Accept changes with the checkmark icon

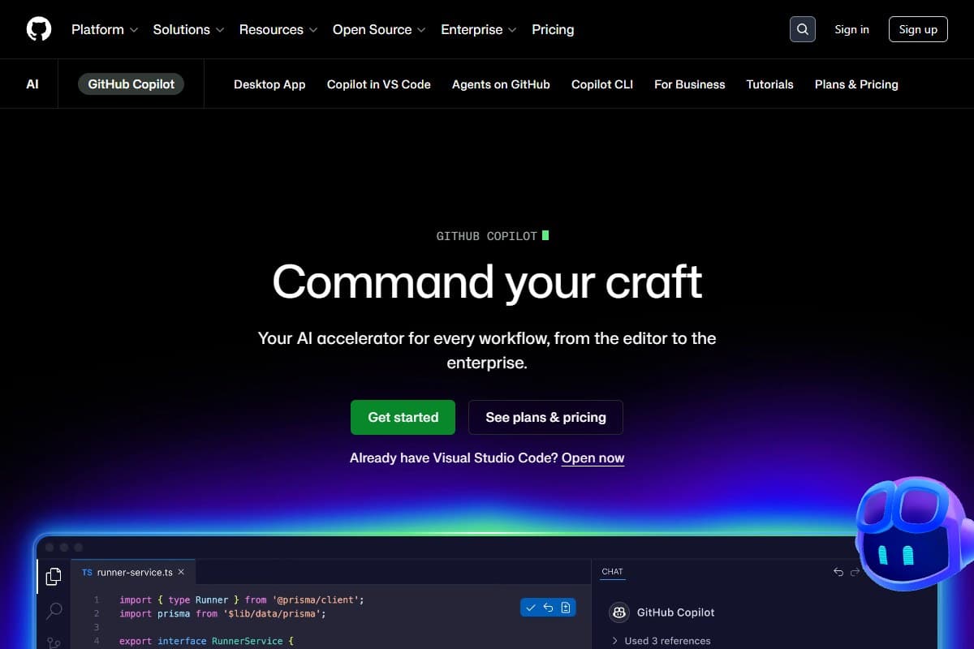(531, 608)
